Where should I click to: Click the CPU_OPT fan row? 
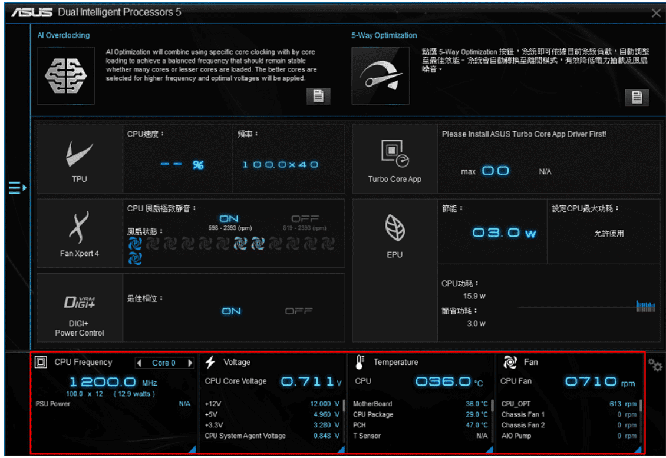(569, 404)
